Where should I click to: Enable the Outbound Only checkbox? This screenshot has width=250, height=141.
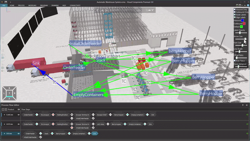[235, 12]
